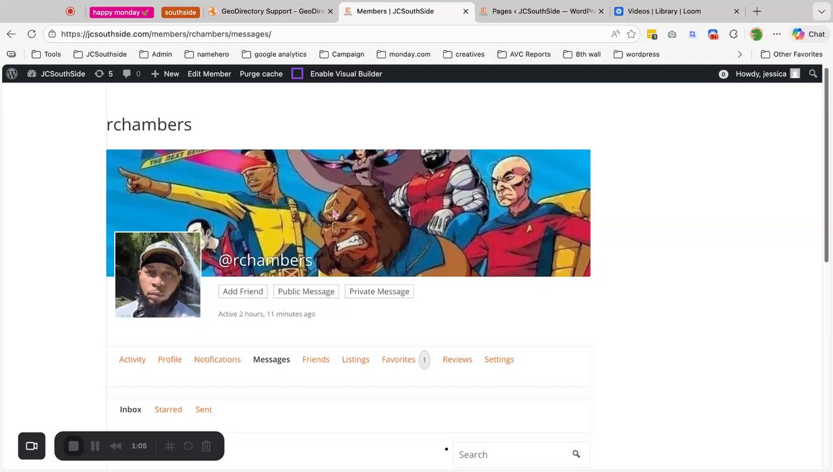Add page to favorites star
833x472 pixels.
point(631,34)
